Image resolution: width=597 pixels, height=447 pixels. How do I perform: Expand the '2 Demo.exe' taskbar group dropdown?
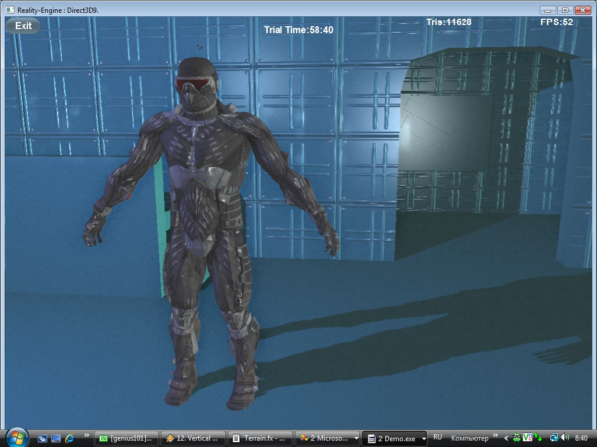pyautogui.click(x=424, y=439)
